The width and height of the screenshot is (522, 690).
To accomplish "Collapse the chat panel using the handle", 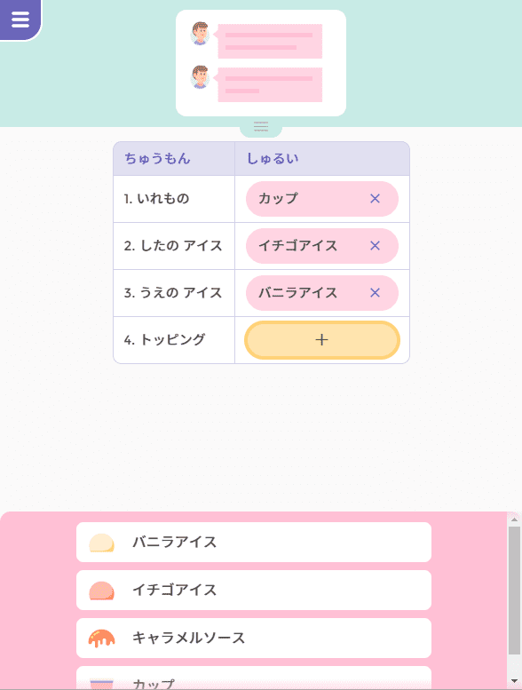I will (261, 127).
